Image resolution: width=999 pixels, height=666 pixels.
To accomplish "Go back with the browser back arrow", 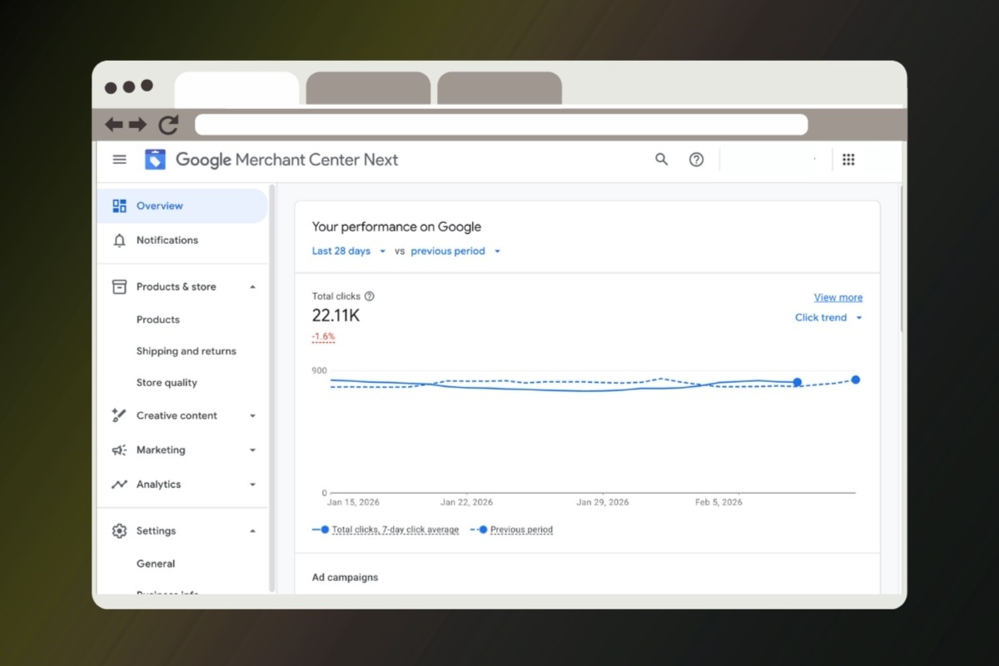I will 113,125.
